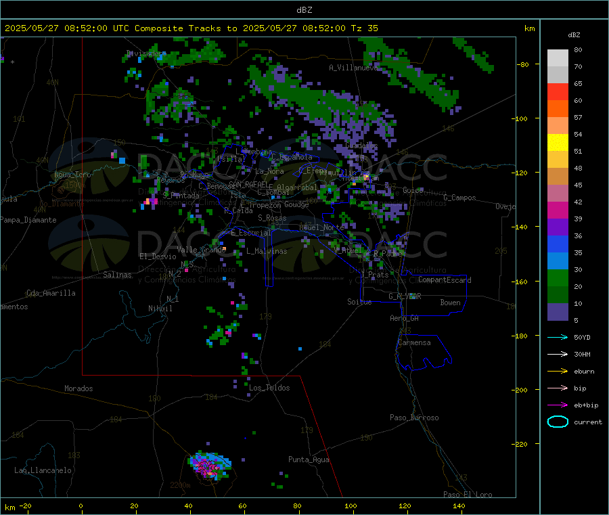This screenshot has width=609, height=515.
Task: Click the 'L_Malvinas' place label
Action: [267, 251]
